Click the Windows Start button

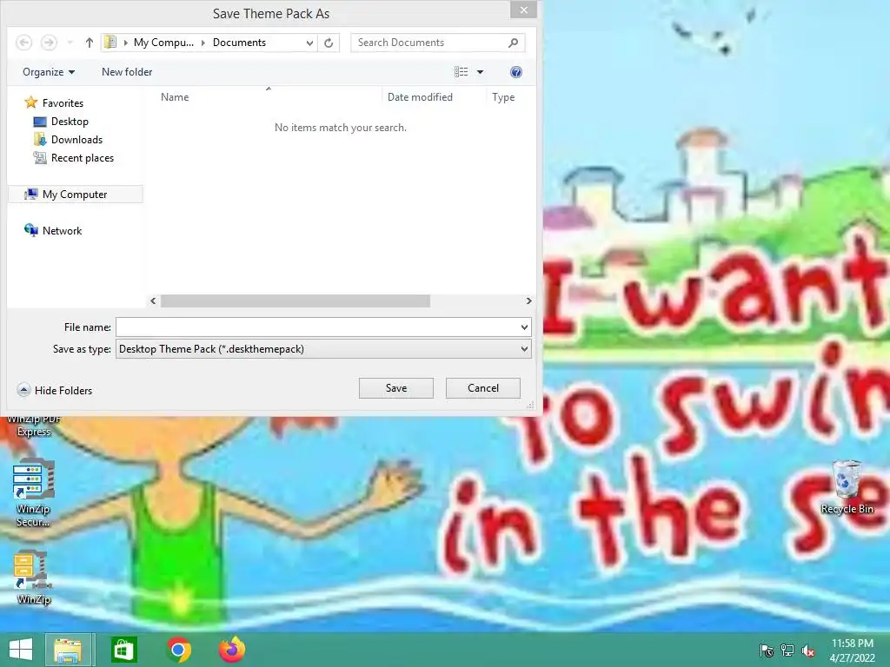click(21, 650)
